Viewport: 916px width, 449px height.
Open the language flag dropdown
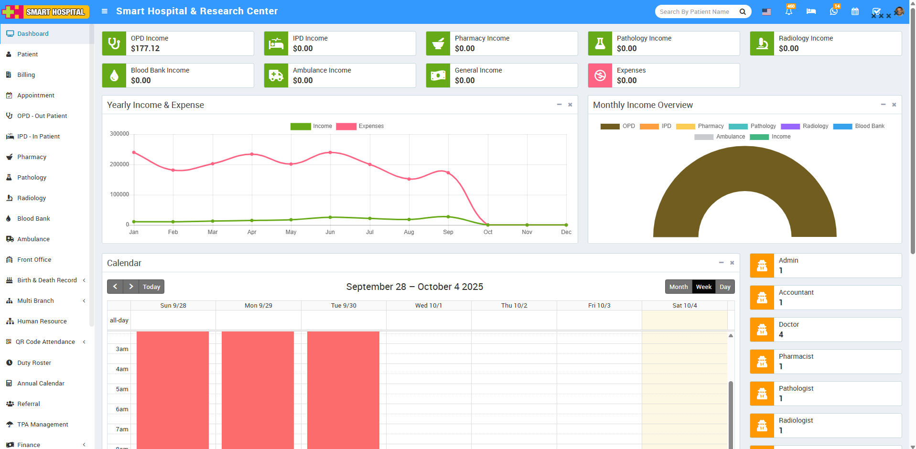[766, 11]
